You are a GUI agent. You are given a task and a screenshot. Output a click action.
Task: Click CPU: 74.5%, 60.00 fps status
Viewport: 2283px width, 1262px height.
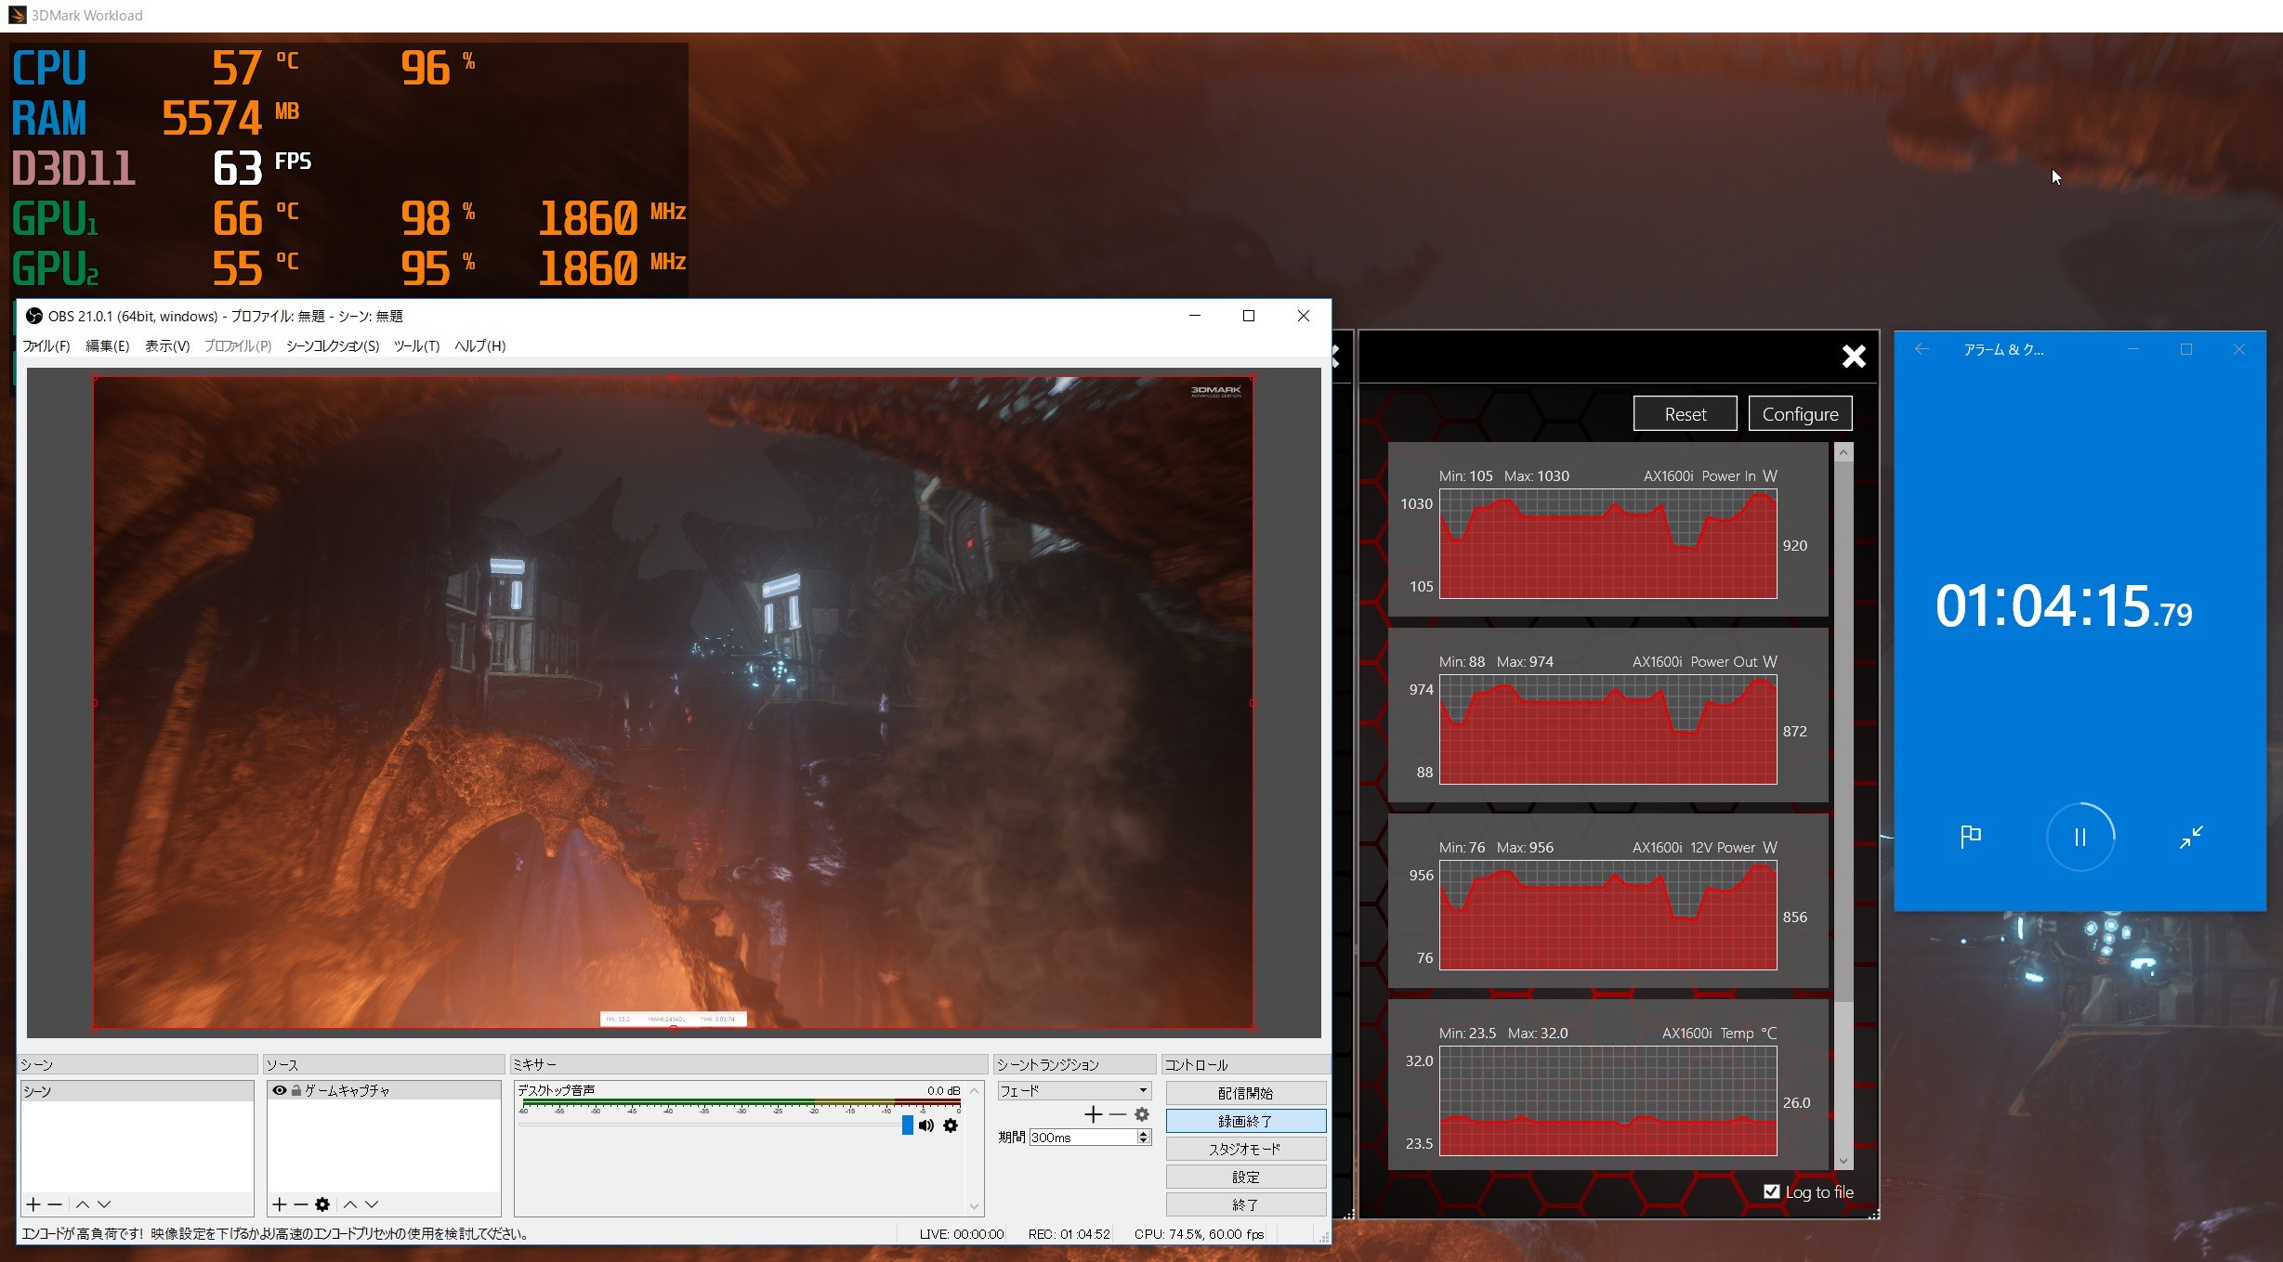click(x=1199, y=1234)
